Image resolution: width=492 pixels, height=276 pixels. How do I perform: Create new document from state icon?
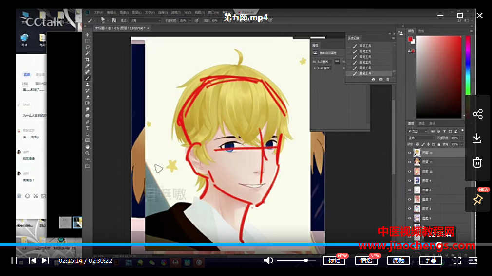[374, 80]
